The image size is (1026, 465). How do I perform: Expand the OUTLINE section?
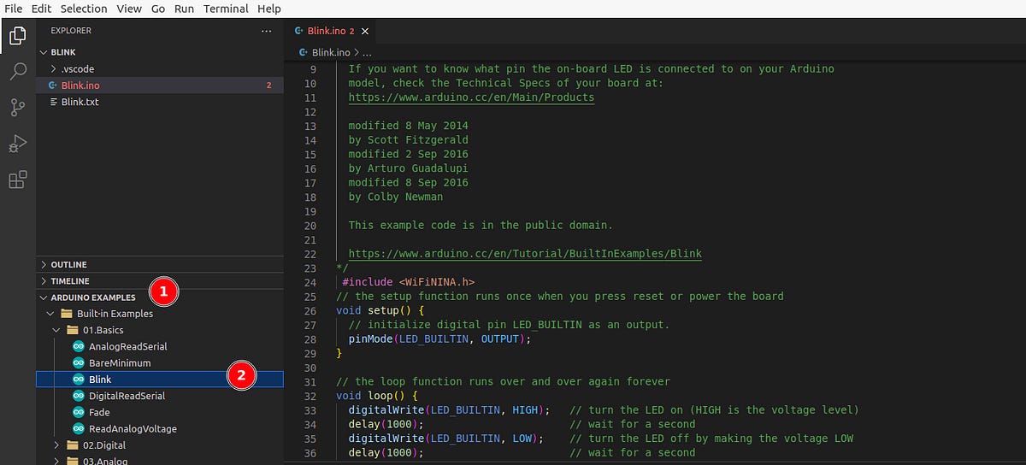[x=44, y=265]
